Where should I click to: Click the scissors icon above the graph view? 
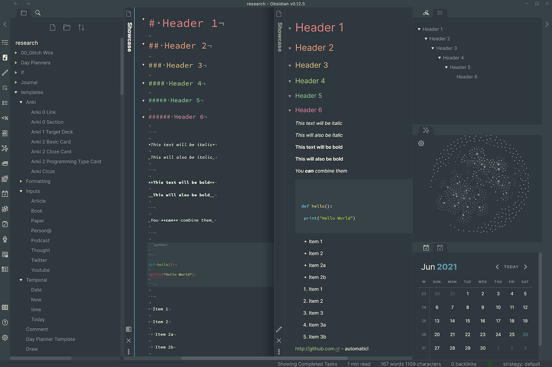tap(426, 130)
